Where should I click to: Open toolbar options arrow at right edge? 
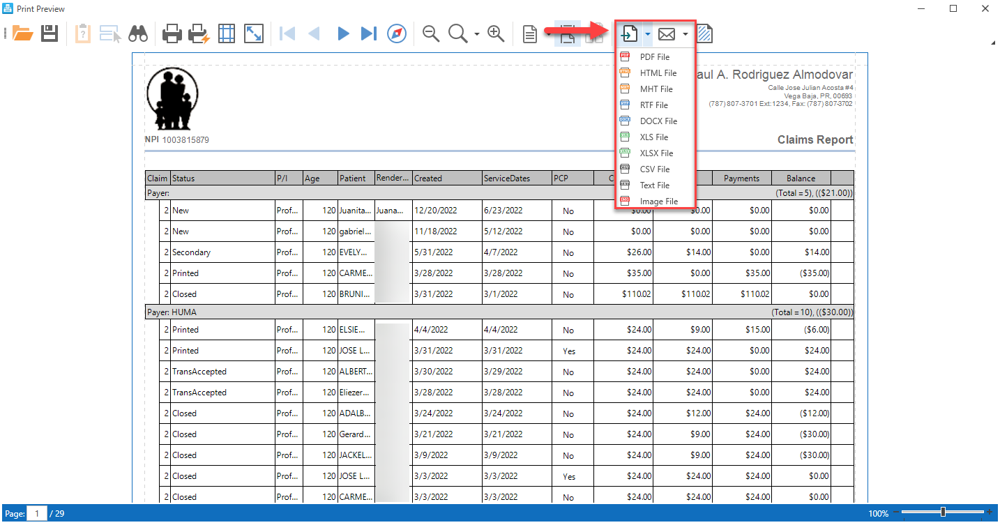993,43
